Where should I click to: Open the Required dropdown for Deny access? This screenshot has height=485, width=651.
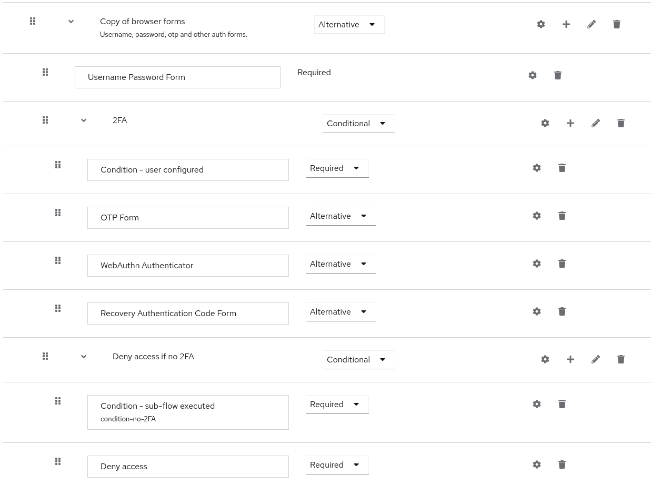click(337, 464)
